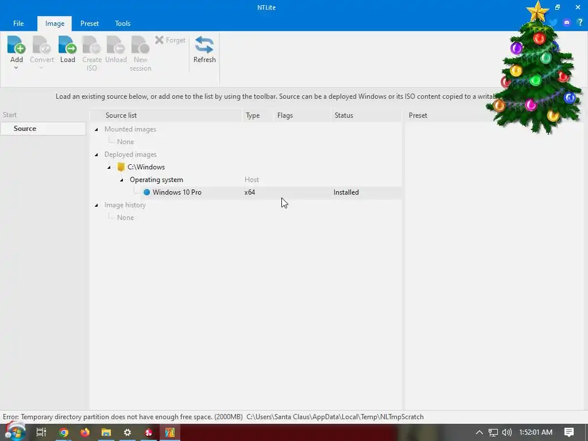
Task: Select Source in the left sidebar
Action: click(x=42, y=129)
